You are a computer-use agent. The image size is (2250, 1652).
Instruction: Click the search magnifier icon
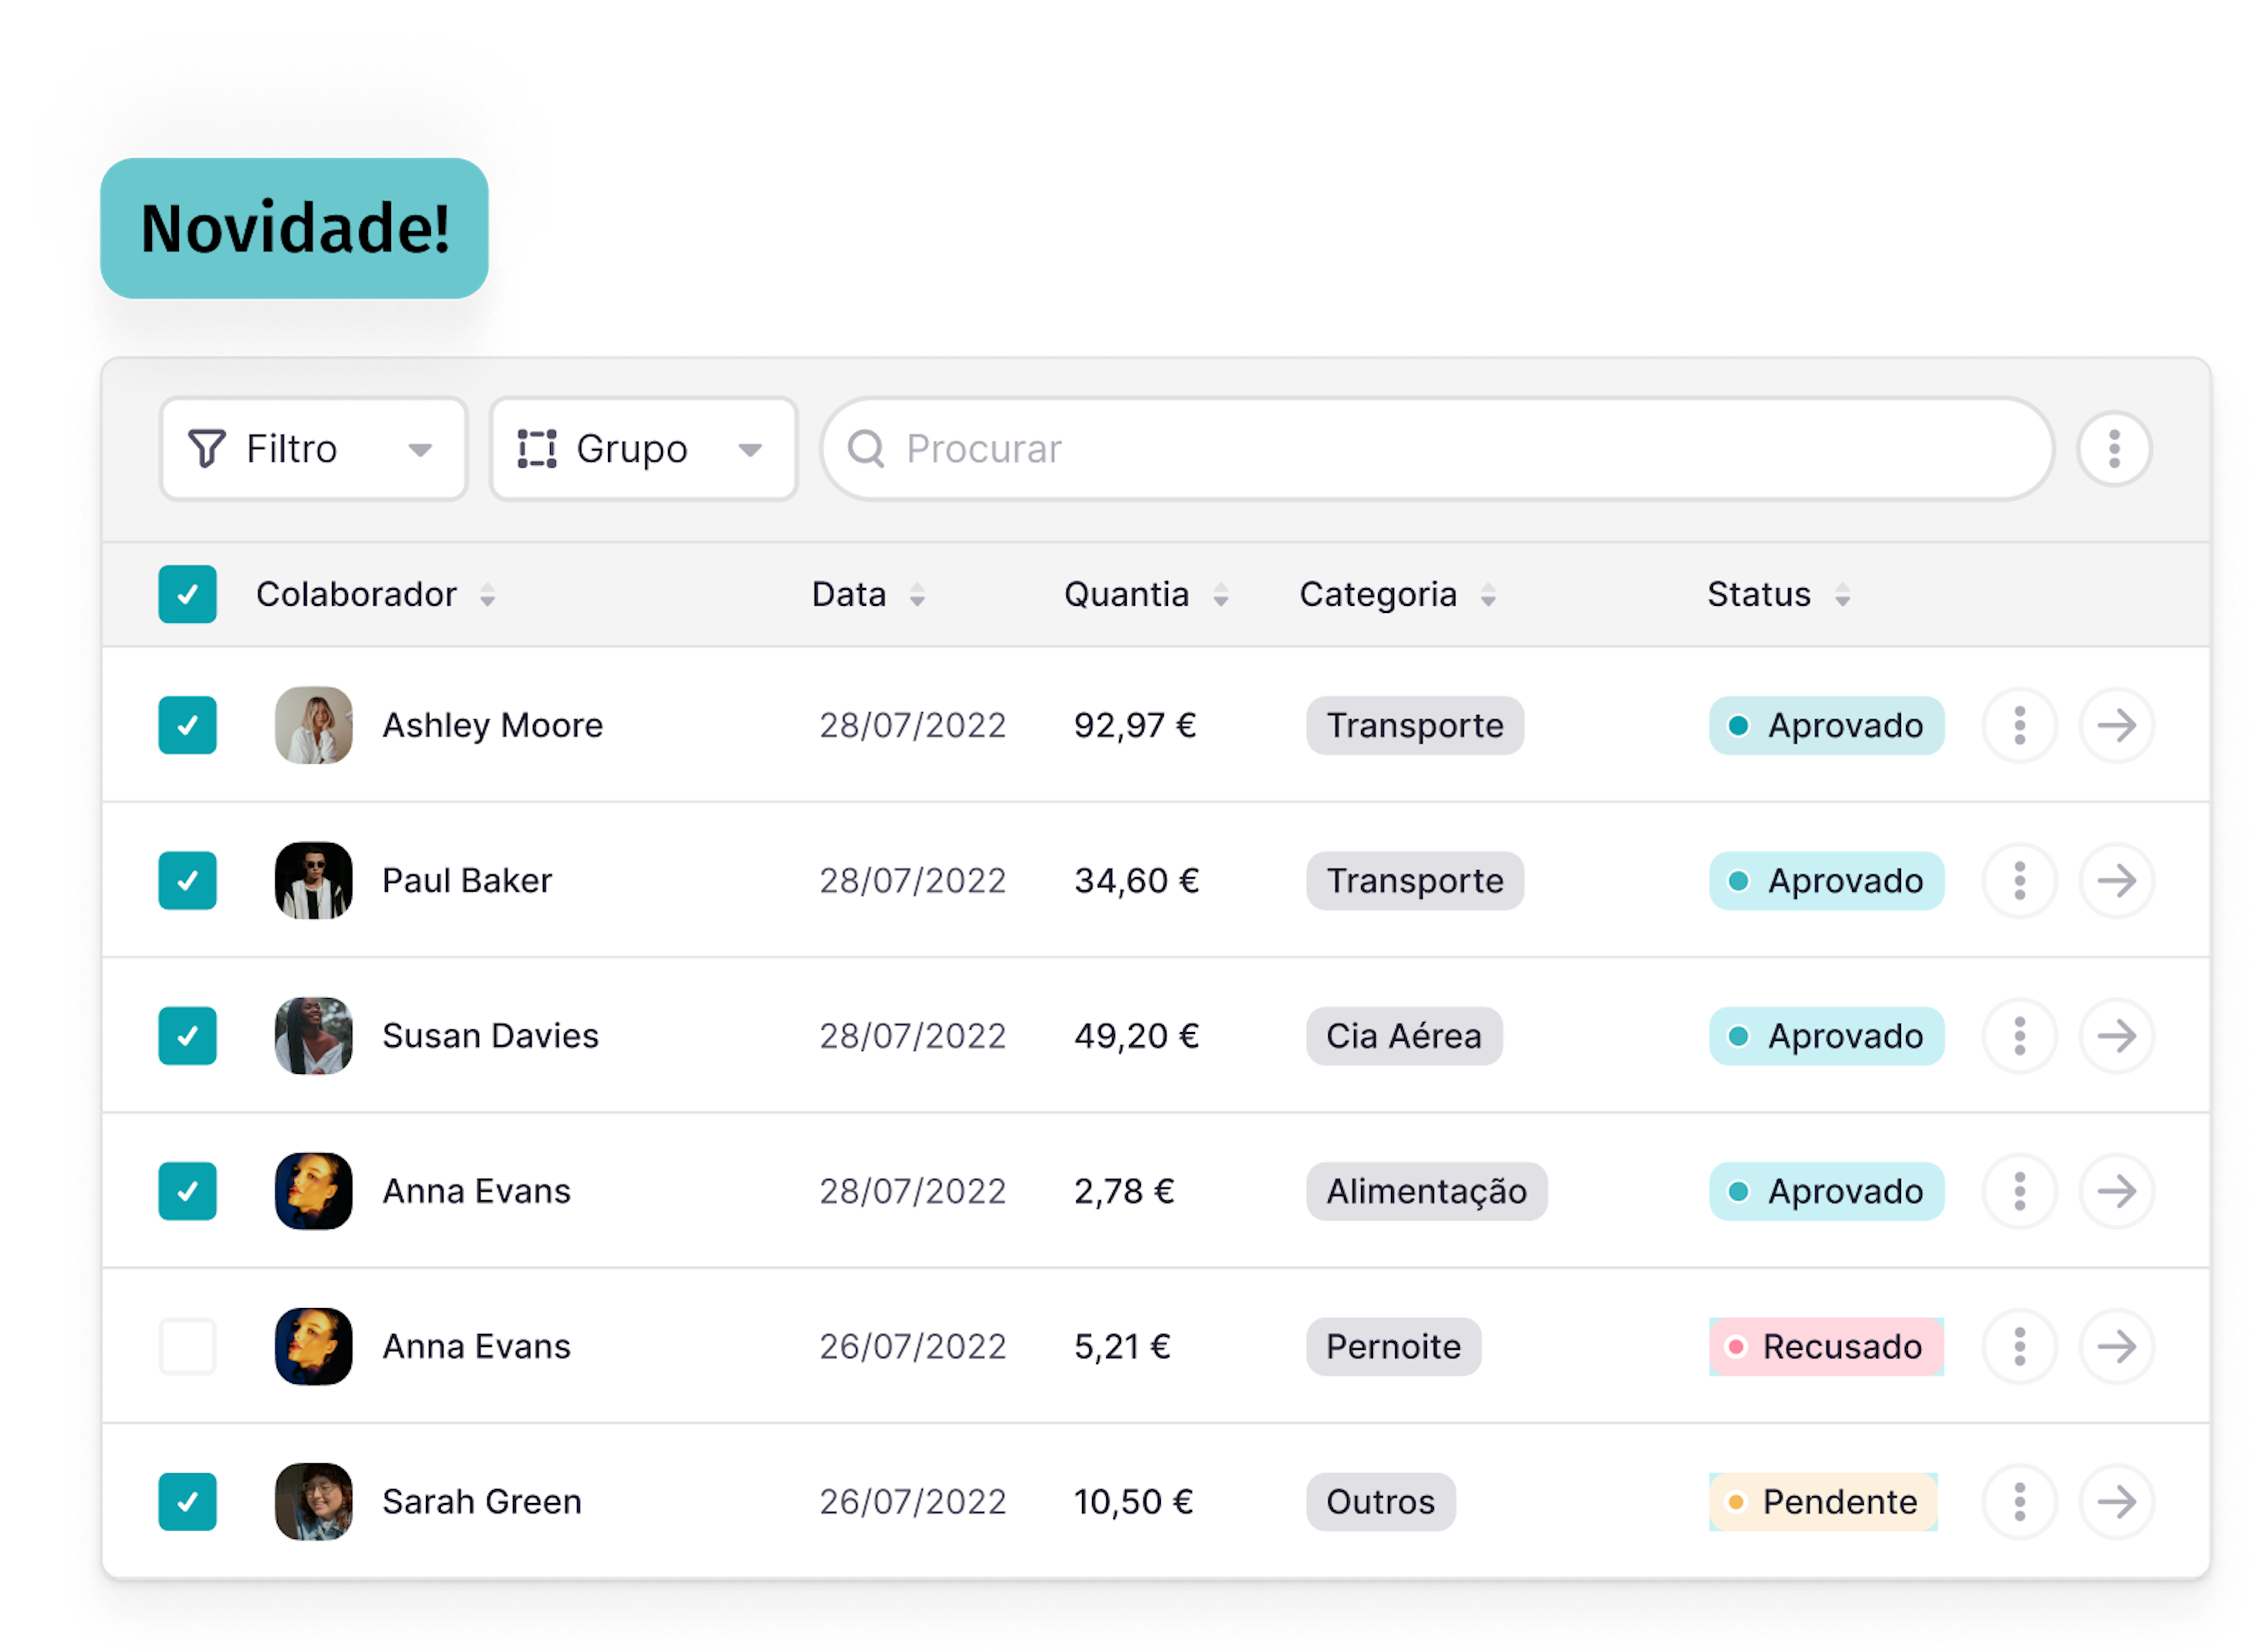(x=866, y=449)
